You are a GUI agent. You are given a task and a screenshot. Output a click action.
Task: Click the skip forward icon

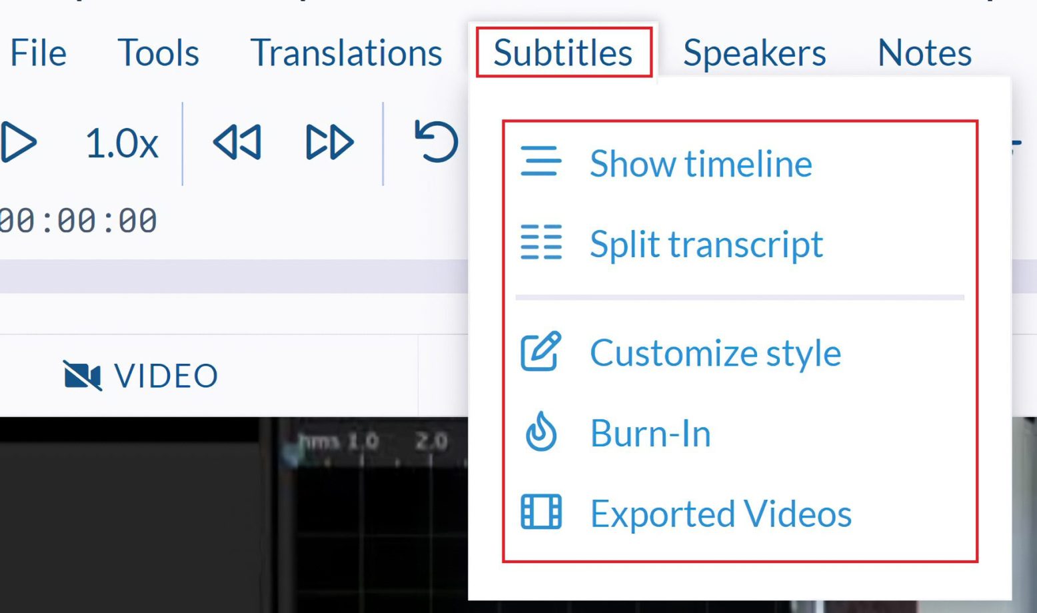[x=329, y=141]
